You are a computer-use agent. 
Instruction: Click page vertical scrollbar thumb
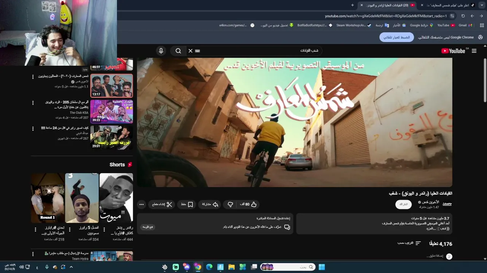click(485, 80)
